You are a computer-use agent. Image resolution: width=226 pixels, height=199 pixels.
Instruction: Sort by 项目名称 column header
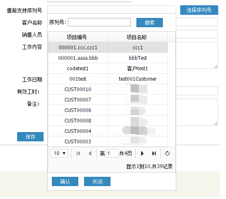click(138, 37)
